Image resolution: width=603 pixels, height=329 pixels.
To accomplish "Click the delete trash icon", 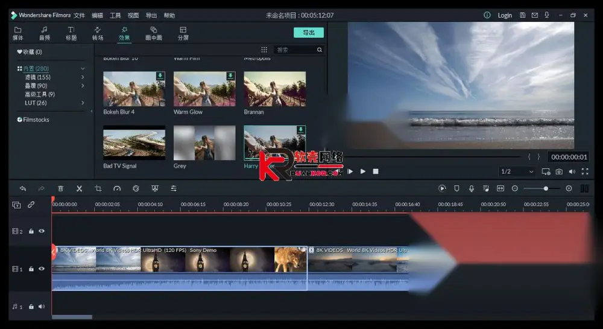I will point(60,188).
